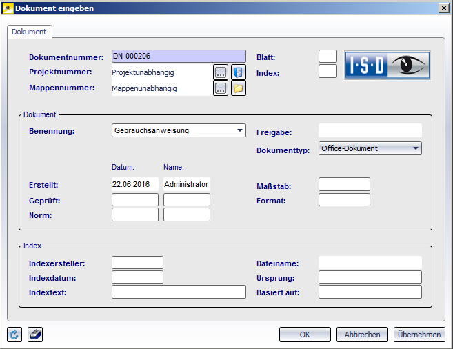Image resolution: width=453 pixels, height=349 pixels.
Task: Click the title bar application icon
Action: [x=8, y=8]
